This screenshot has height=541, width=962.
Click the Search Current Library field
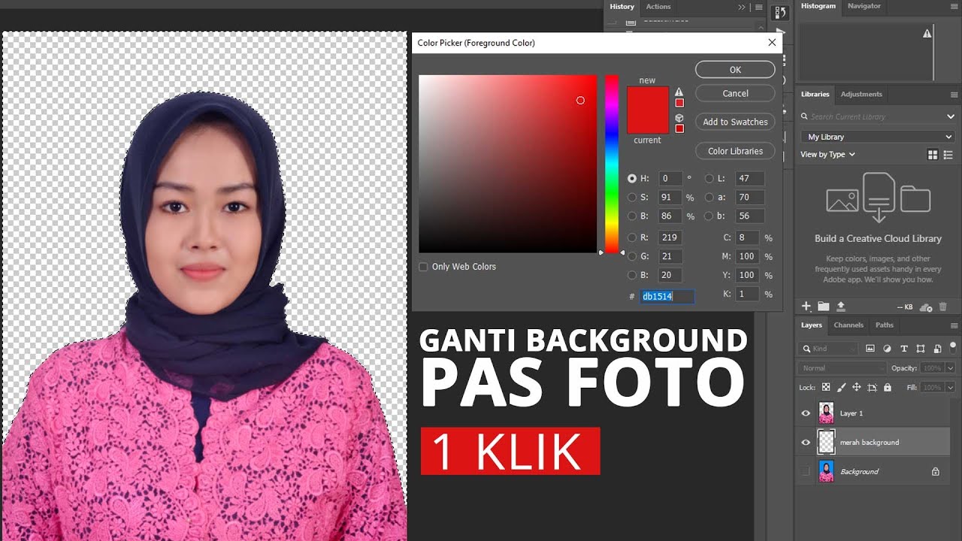(x=872, y=116)
